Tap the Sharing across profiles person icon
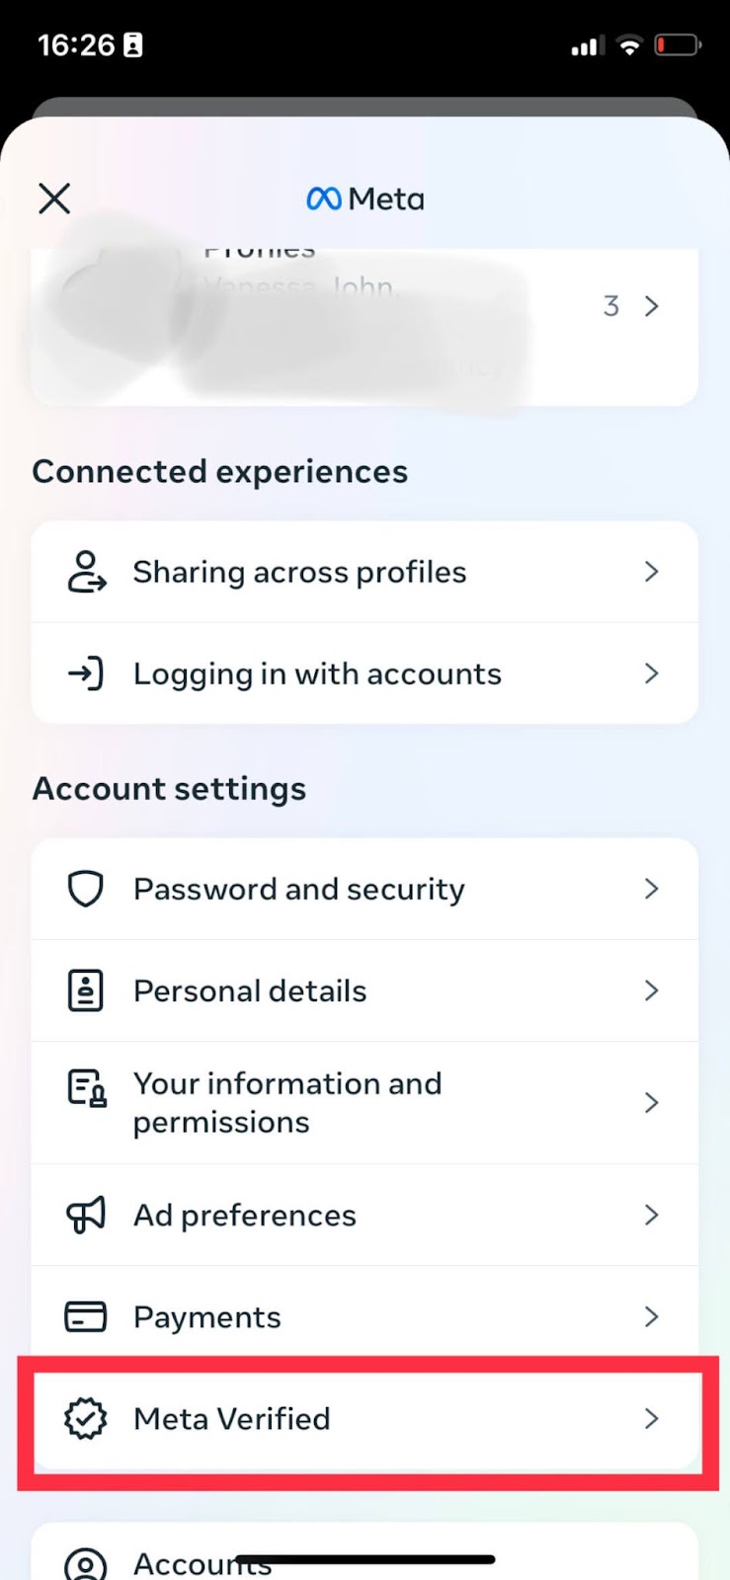Image resolution: width=730 pixels, height=1580 pixels. [x=86, y=572]
